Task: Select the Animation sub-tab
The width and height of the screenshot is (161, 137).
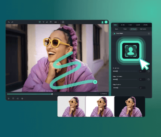Action: 143,29
